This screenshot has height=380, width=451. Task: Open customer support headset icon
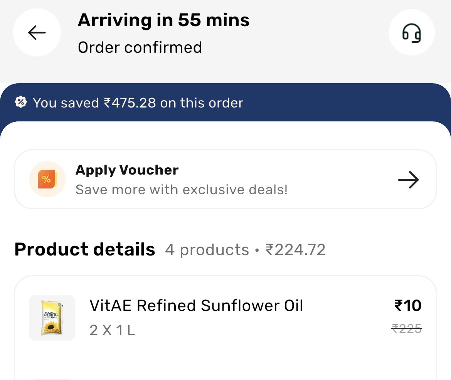pos(411,32)
